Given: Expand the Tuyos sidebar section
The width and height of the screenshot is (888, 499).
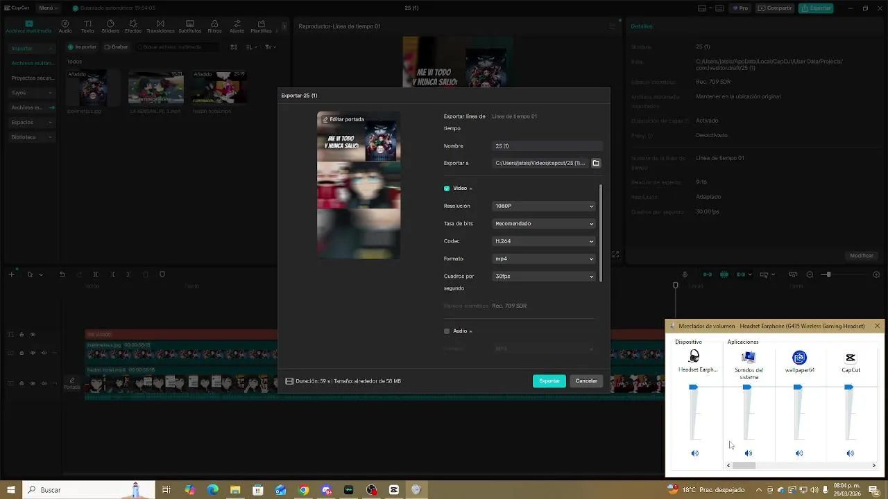Looking at the screenshot, I should pyautogui.click(x=31, y=93).
